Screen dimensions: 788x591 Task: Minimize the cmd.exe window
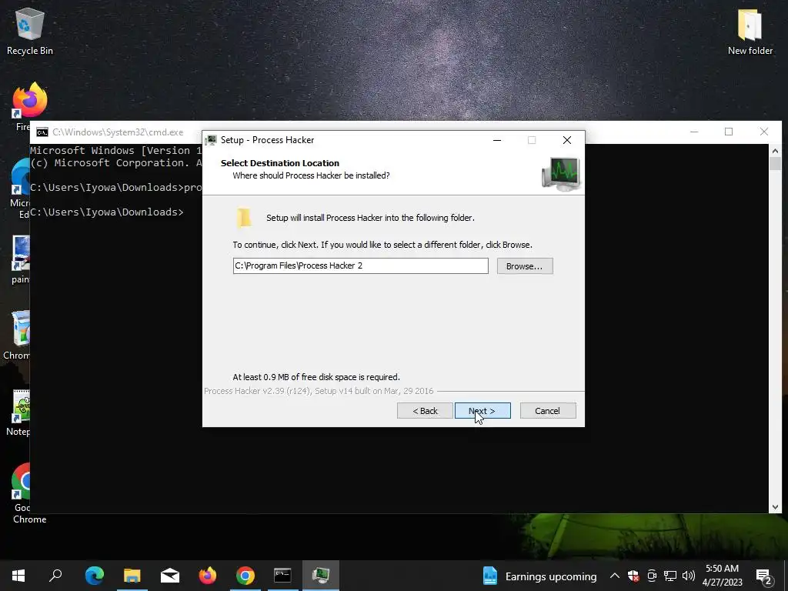(694, 132)
